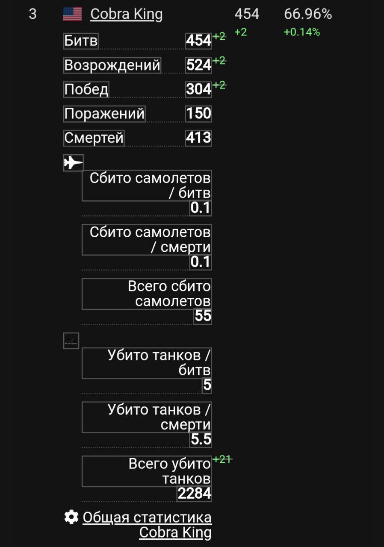Click the airplane section icon
384x547 pixels.
tap(73, 163)
